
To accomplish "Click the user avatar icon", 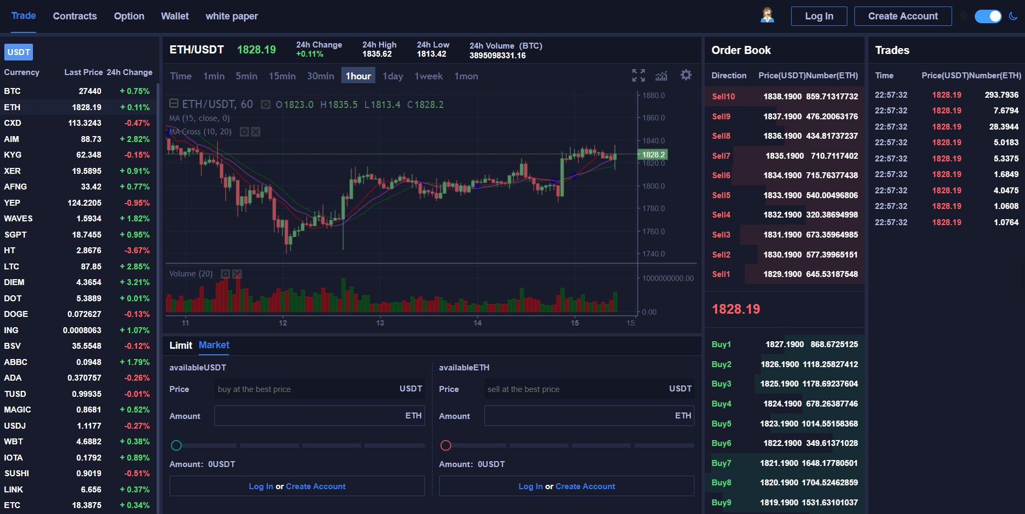I will [766, 16].
